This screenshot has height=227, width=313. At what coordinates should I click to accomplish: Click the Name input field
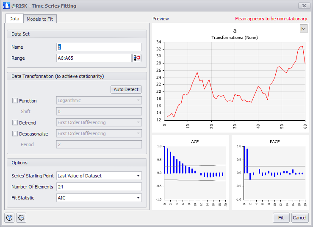pyautogui.click(x=99, y=47)
